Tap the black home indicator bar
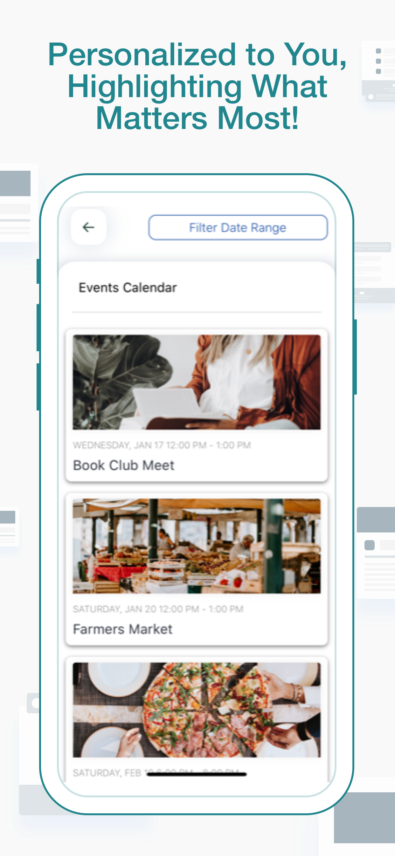Image resolution: width=395 pixels, height=856 pixels. click(x=197, y=774)
